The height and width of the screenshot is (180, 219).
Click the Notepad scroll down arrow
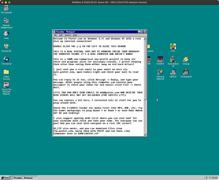coord(145,134)
